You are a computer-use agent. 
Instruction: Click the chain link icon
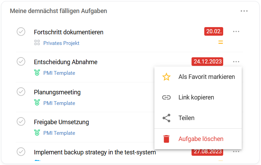click(166, 97)
